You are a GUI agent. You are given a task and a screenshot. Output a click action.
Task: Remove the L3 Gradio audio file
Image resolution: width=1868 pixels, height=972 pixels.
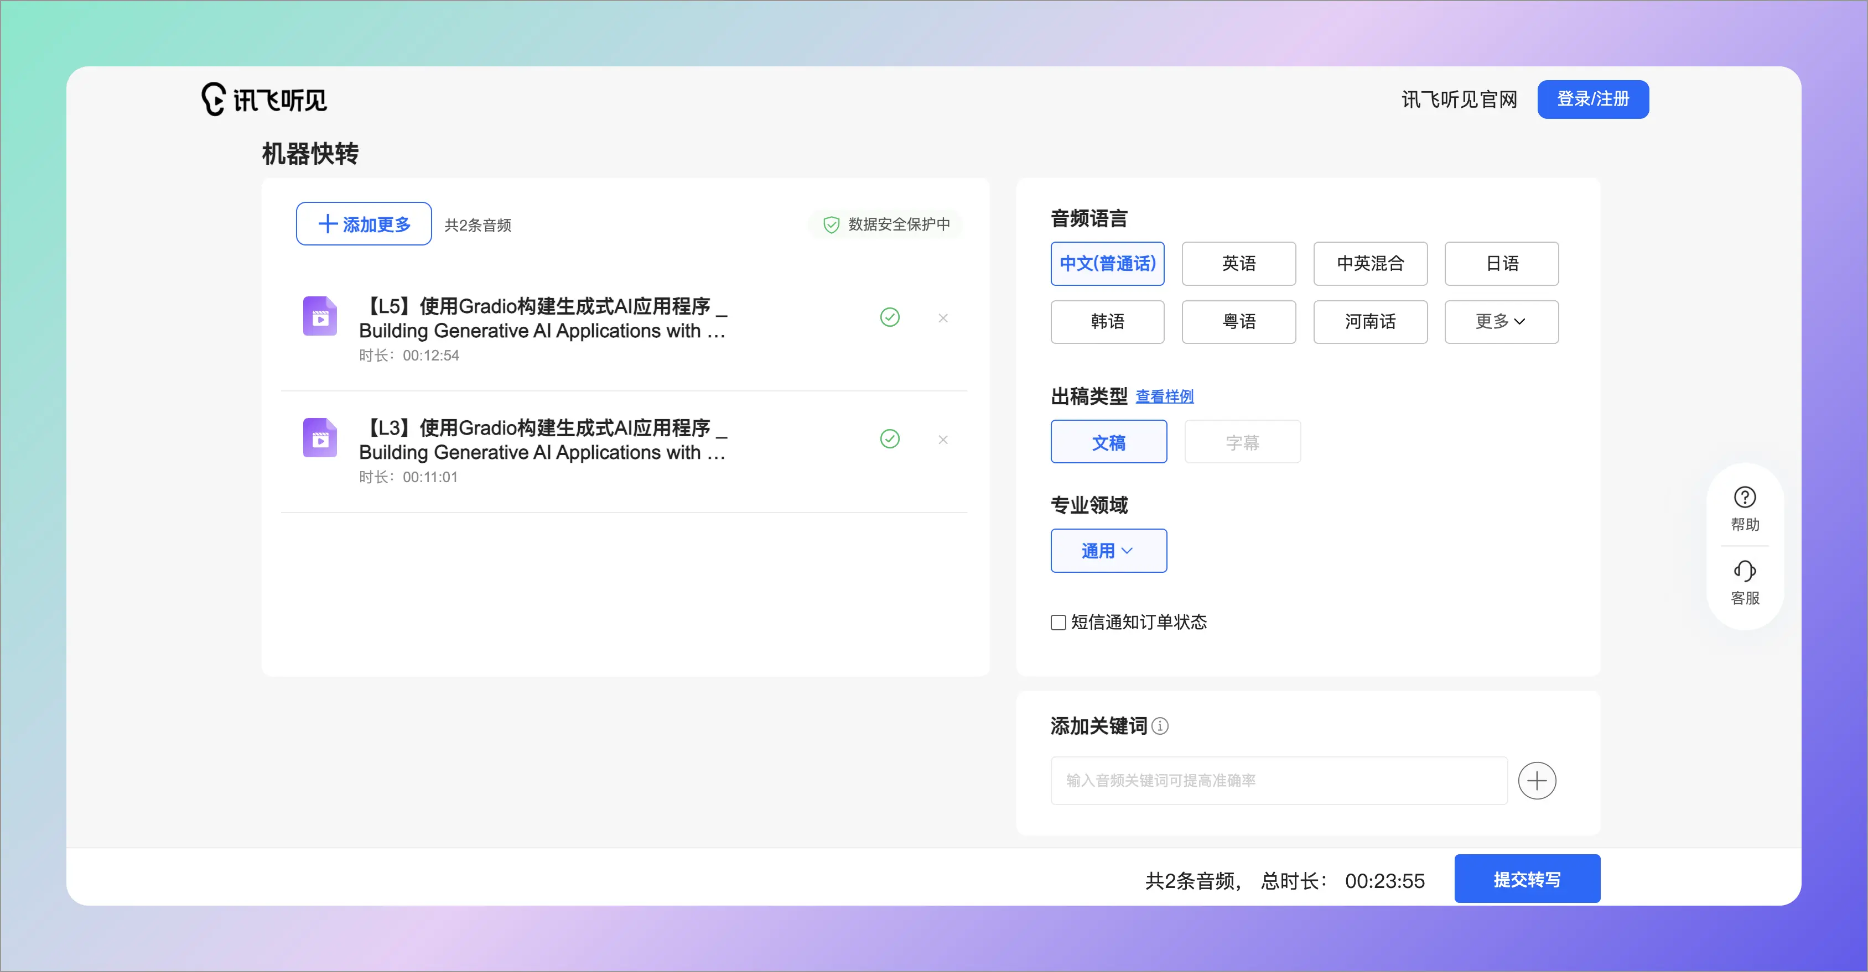click(x=943, y=440)
